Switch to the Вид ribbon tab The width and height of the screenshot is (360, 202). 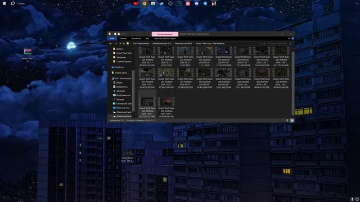pos(147,39)
